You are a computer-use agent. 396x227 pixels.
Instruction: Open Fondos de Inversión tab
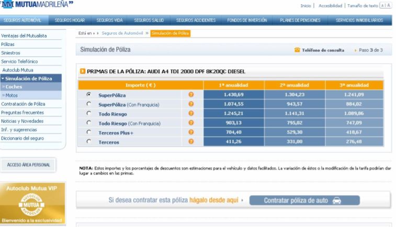[x=247, y=20]
